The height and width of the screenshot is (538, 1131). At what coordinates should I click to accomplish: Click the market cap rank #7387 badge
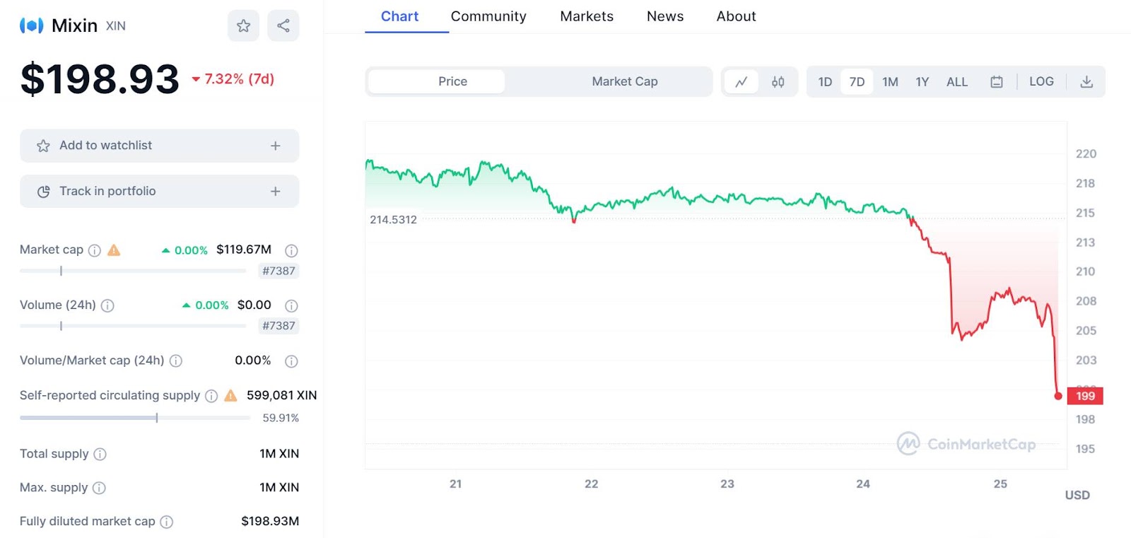279,271
